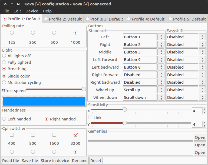
Task: Click arrow beside Wheel up Easyshift combo
Action: pyautogui.click(x=203, y=90)
